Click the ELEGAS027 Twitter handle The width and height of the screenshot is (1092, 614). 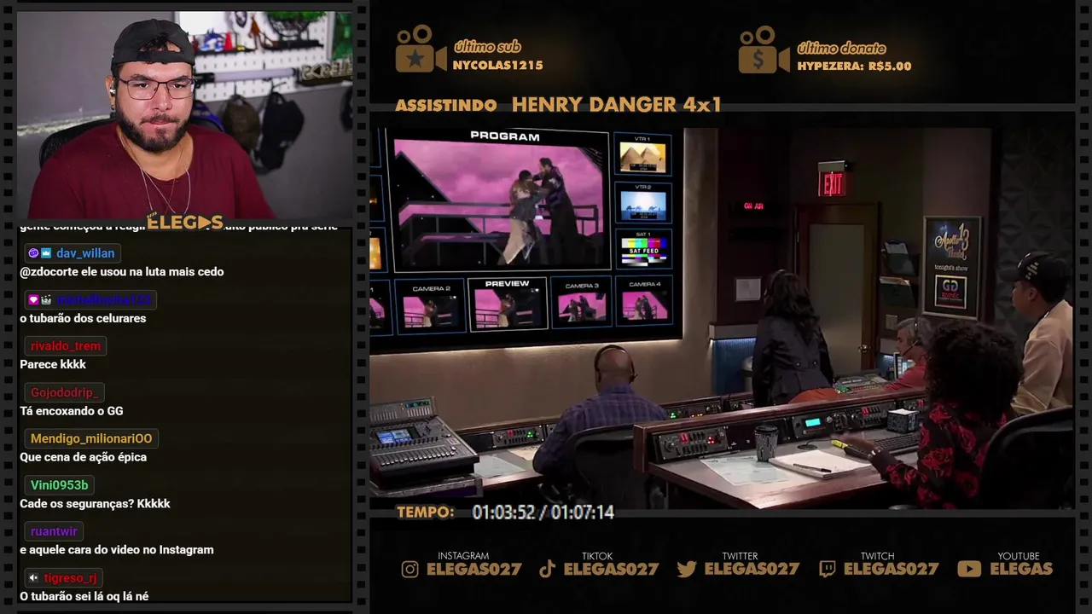click(x=752, y=569)
